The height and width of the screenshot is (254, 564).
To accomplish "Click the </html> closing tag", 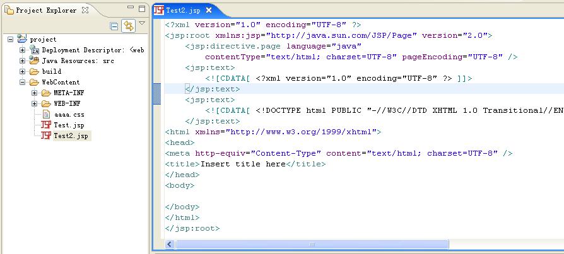I will (x=182, y=217).
